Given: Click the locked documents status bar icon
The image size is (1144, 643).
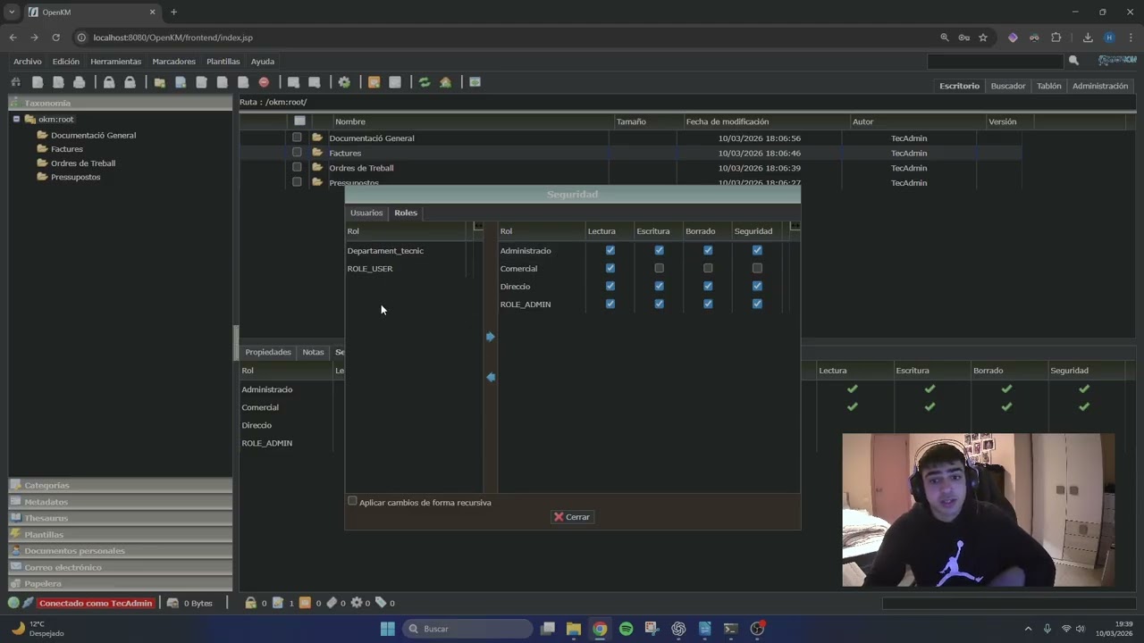Looking at the screenshot, I should pos(251,603).
